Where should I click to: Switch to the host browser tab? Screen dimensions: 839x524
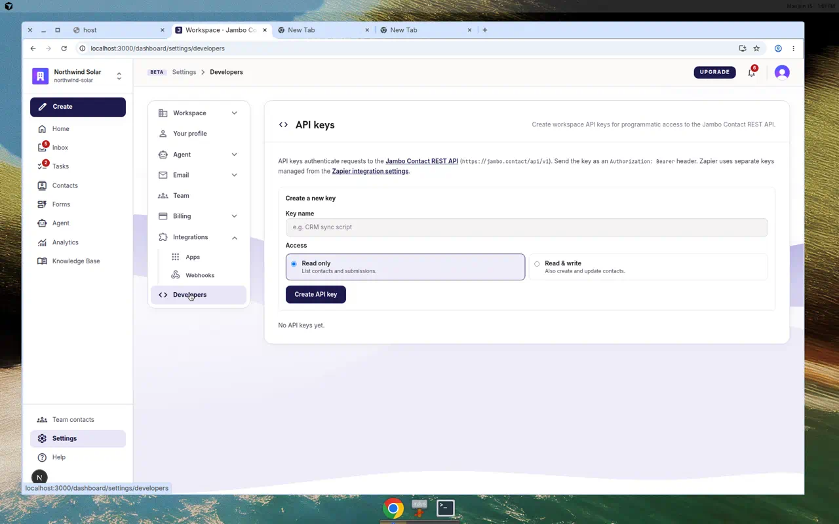click(x=119, y=30)
